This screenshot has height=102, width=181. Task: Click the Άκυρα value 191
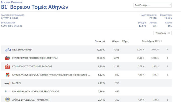(x=154, y=26)
